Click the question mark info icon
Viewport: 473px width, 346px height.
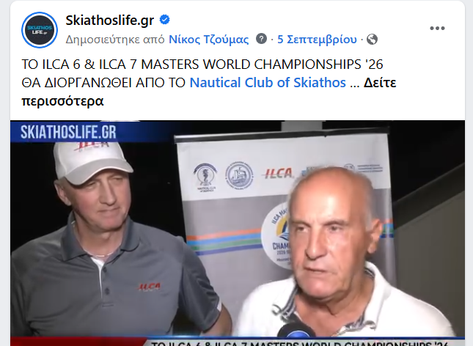coord(261,39)
